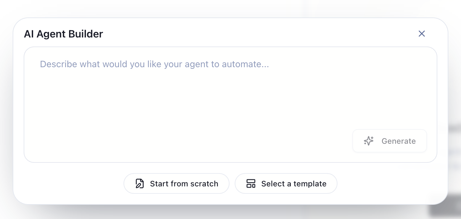The image size is (461, 219).
Task: Click the 'Select a template' text label
Action: click(x=294, y=184)
